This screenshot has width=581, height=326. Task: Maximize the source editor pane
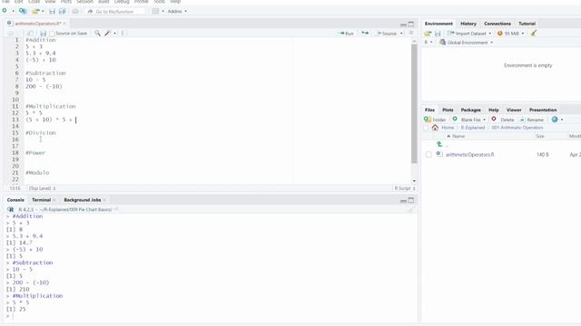tap(411, 24)
